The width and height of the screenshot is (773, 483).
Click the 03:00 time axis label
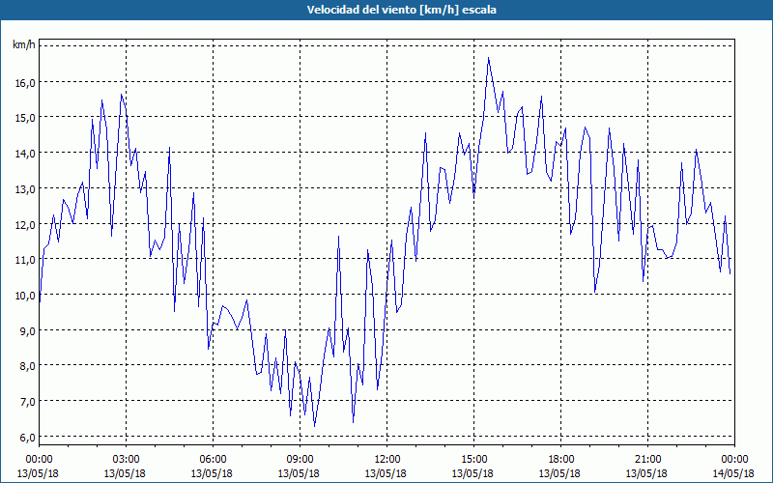pos(126,460)
